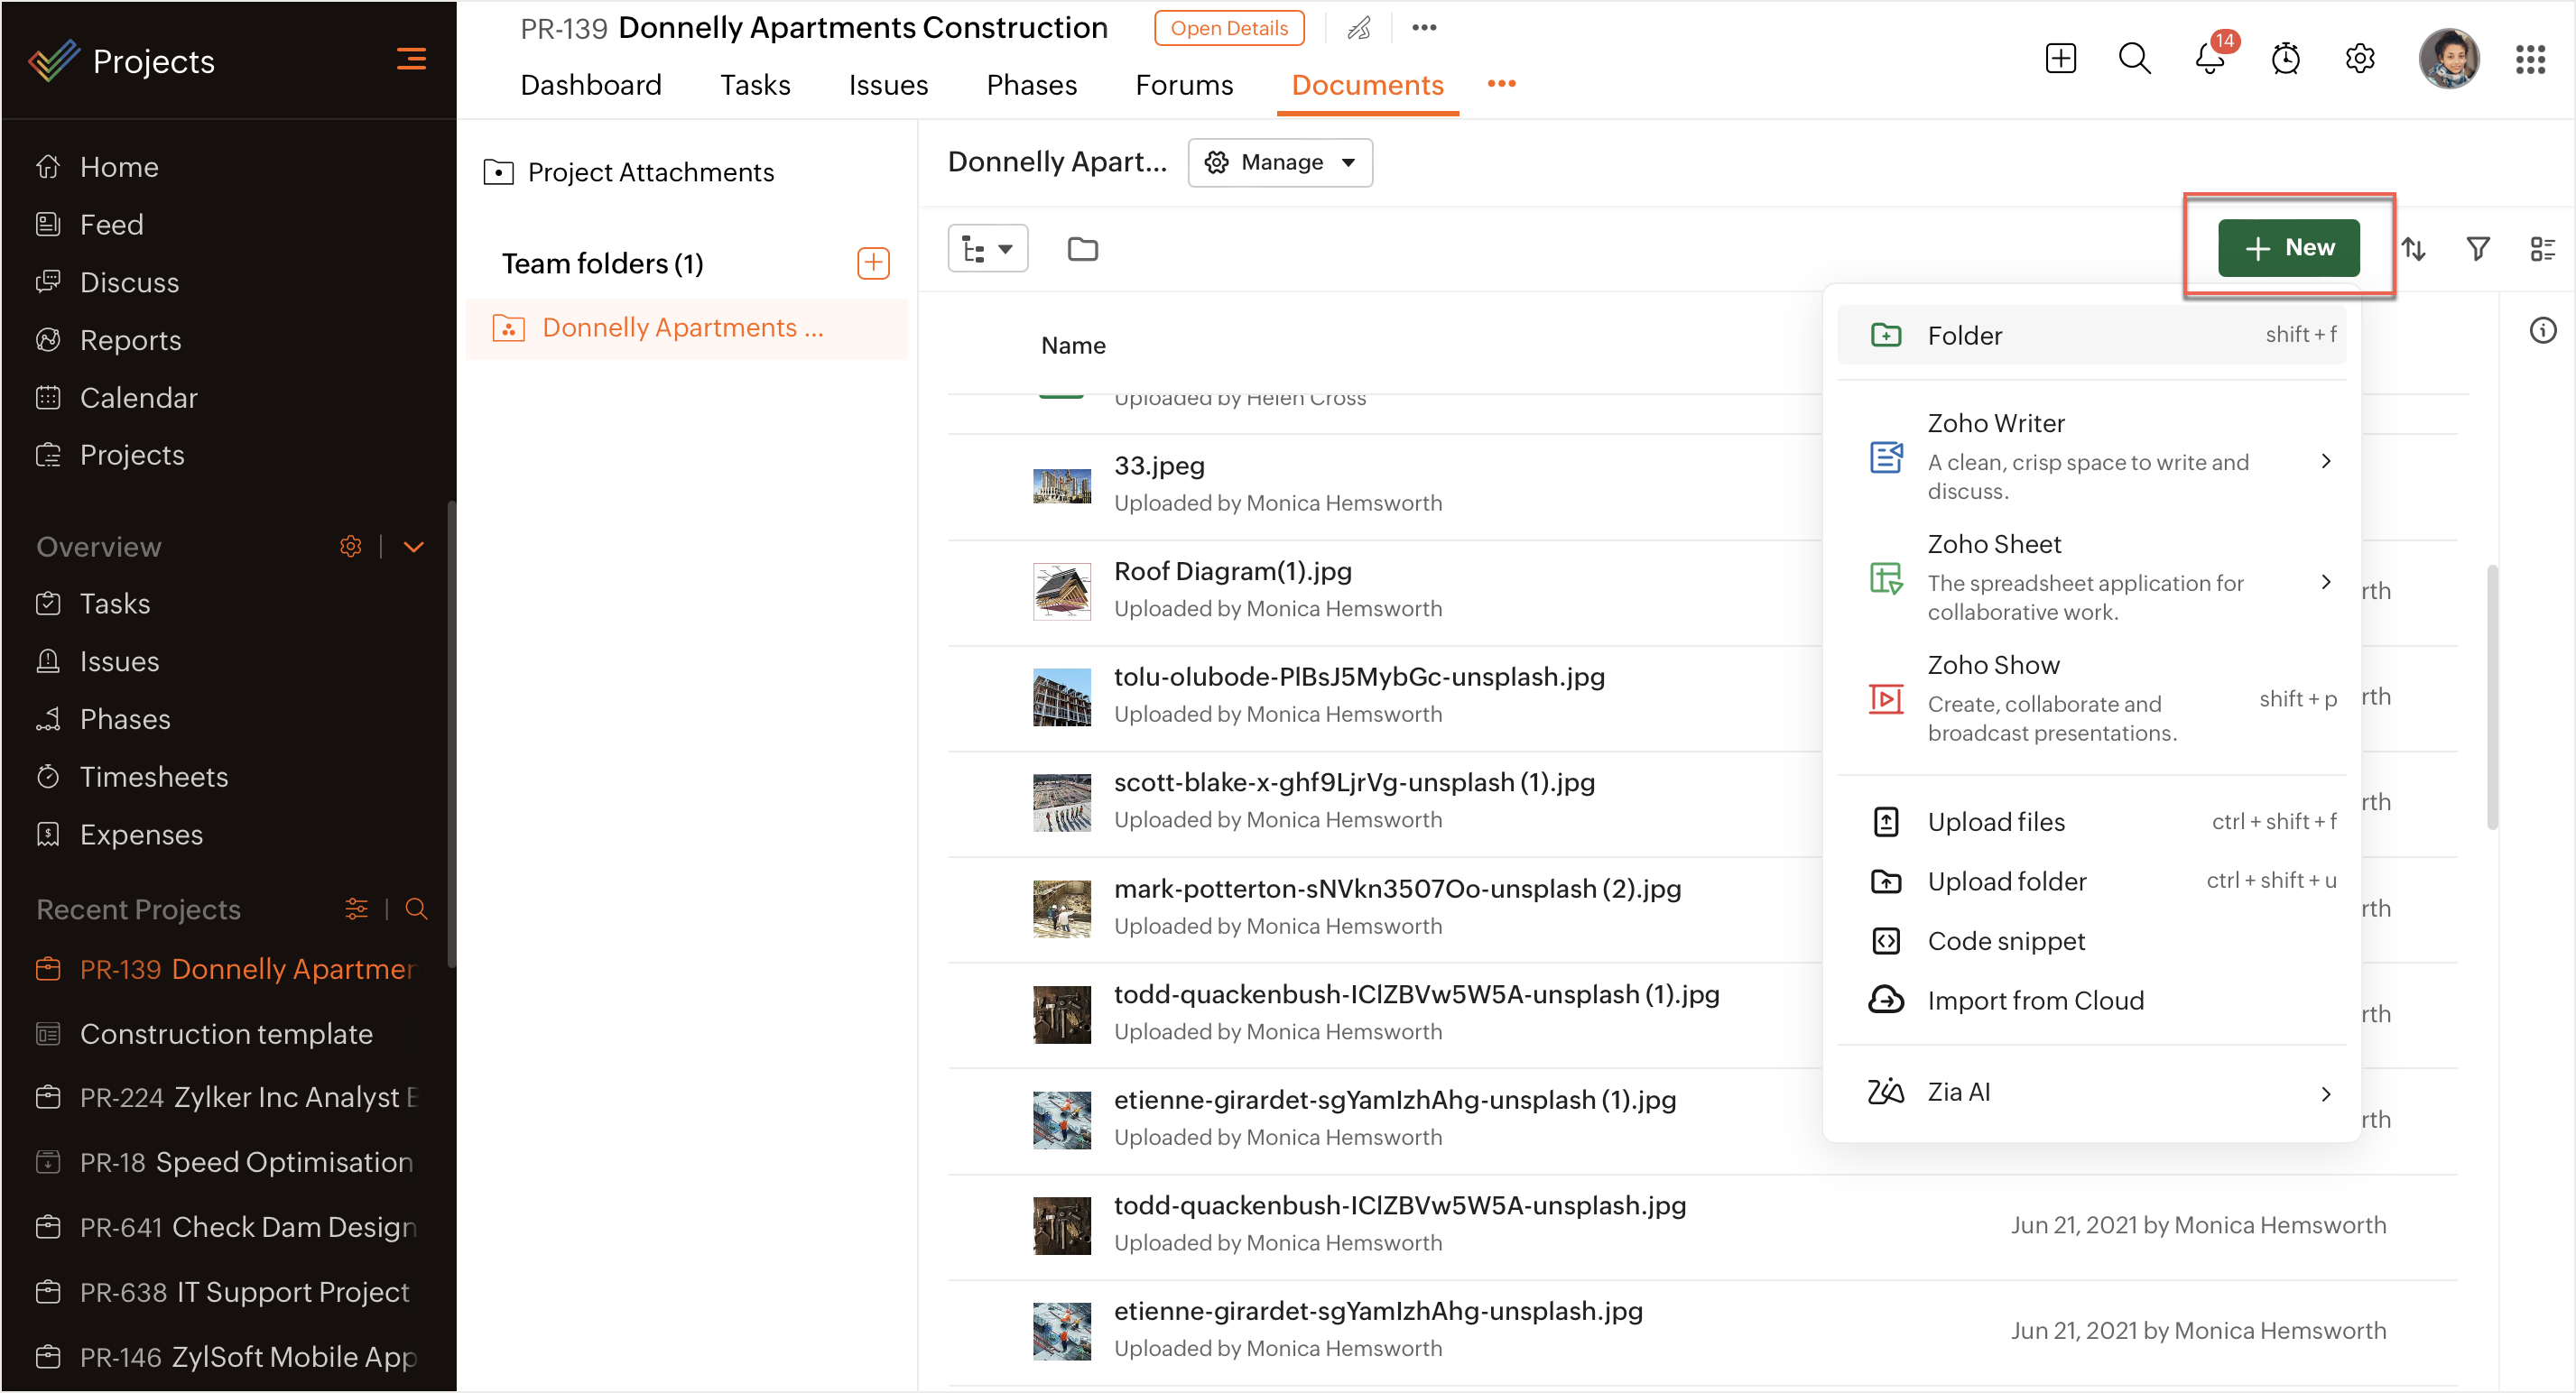Click the search magnifier in top bar
The width and height of the screenshot is (2576, 1393).
2134,59
